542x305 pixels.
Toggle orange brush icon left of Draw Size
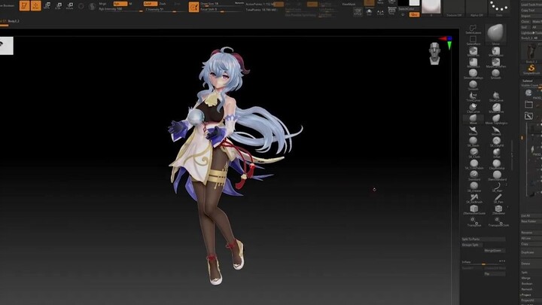(194, 7)
